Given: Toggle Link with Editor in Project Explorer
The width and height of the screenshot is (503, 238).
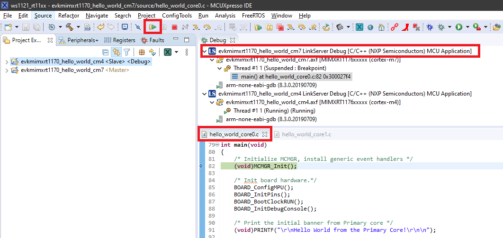Looking at the screenshot, I should click(116, 52).
